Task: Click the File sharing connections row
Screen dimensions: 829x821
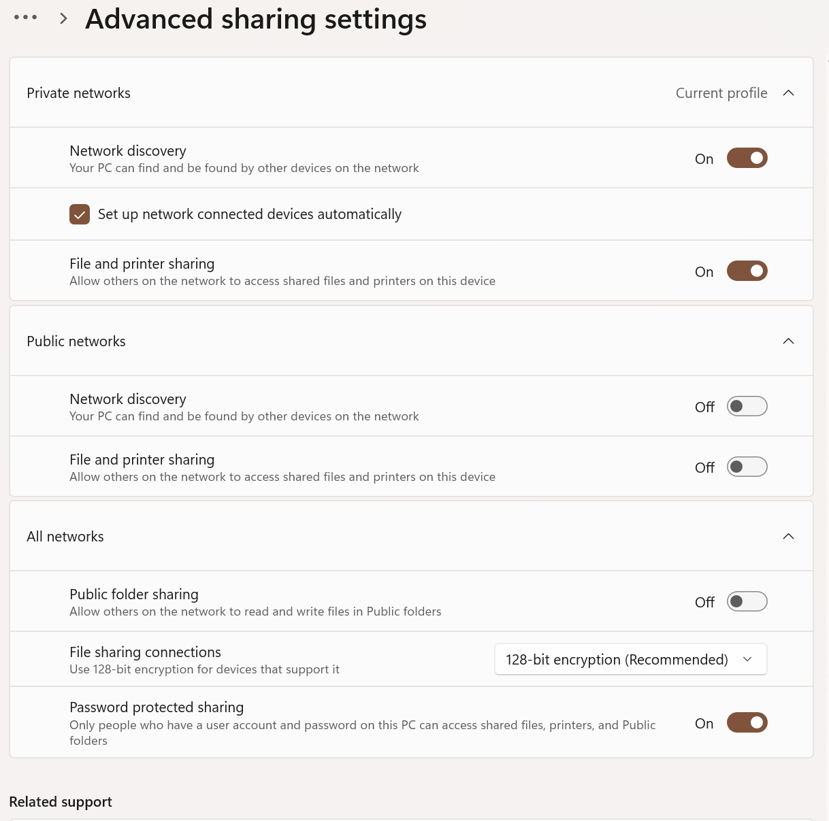Action: [411, 659]
